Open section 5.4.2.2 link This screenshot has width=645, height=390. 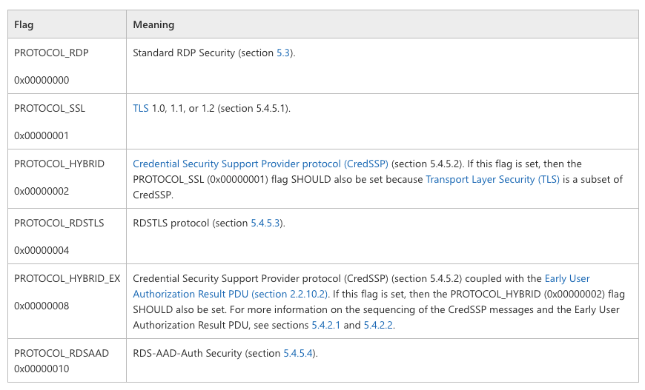click(378, 325)
